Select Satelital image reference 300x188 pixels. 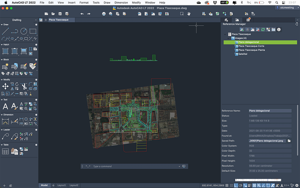243,54
